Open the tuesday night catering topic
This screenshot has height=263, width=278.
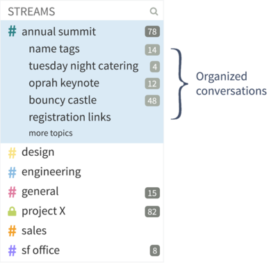click(83, 66)
